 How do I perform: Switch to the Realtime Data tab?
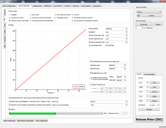37,5
